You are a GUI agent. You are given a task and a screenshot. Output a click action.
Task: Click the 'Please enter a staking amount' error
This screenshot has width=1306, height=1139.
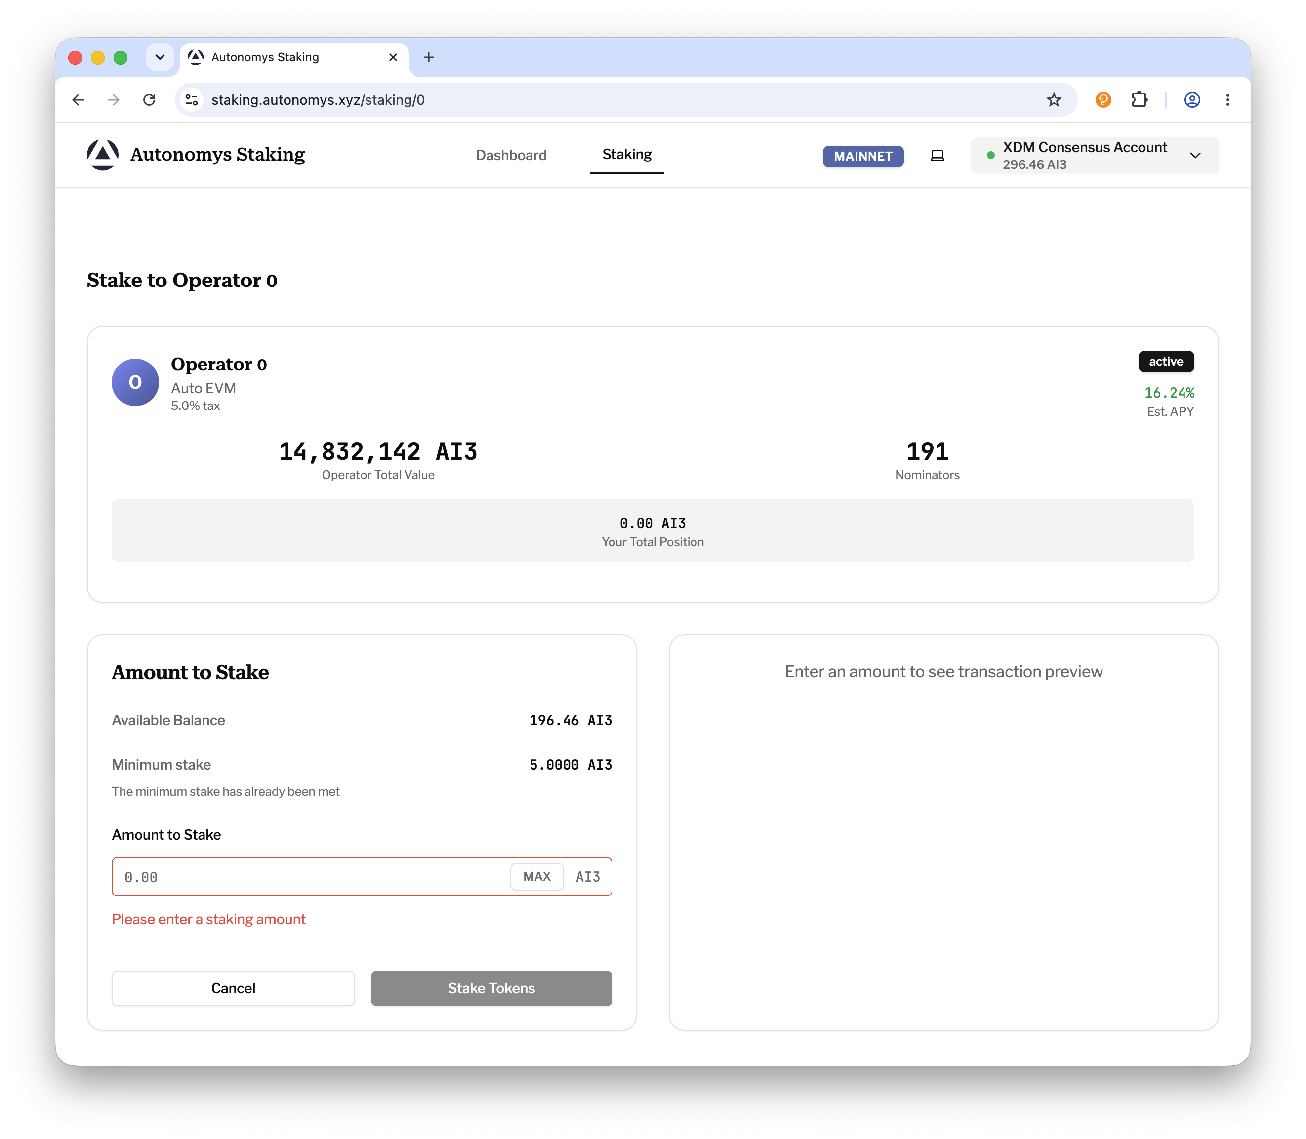tap(208, 919)
